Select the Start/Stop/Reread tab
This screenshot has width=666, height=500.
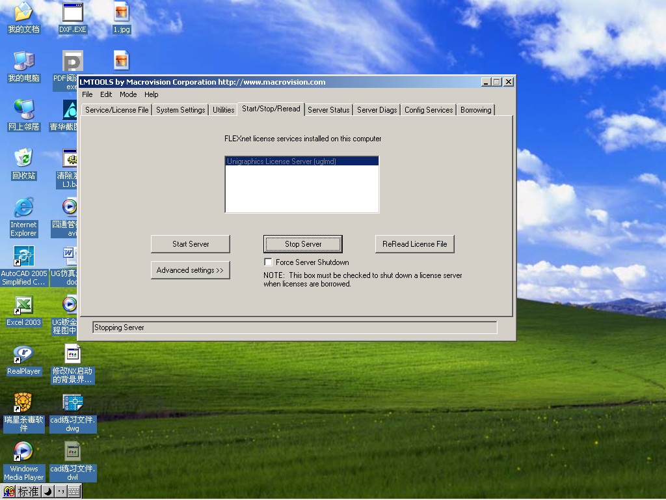coord(271,109)
